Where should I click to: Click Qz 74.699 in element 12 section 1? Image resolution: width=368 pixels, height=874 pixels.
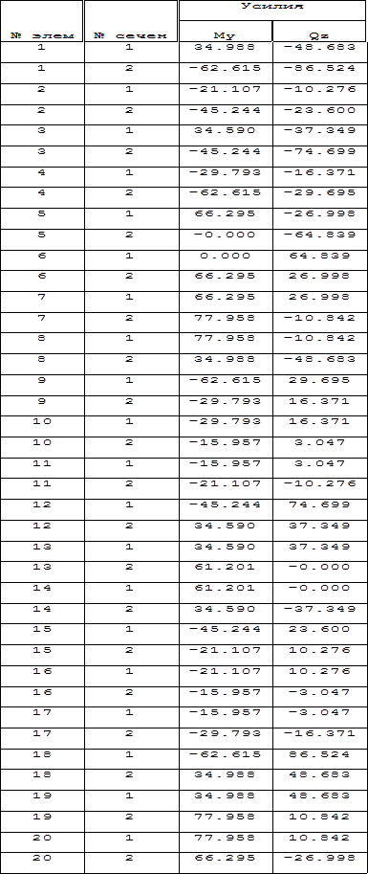(x=320, y=504)
